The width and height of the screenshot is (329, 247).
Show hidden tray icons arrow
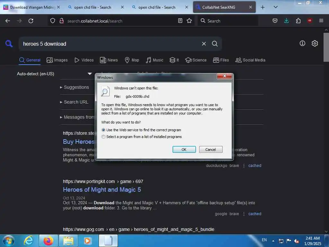(x=273, y=241)
